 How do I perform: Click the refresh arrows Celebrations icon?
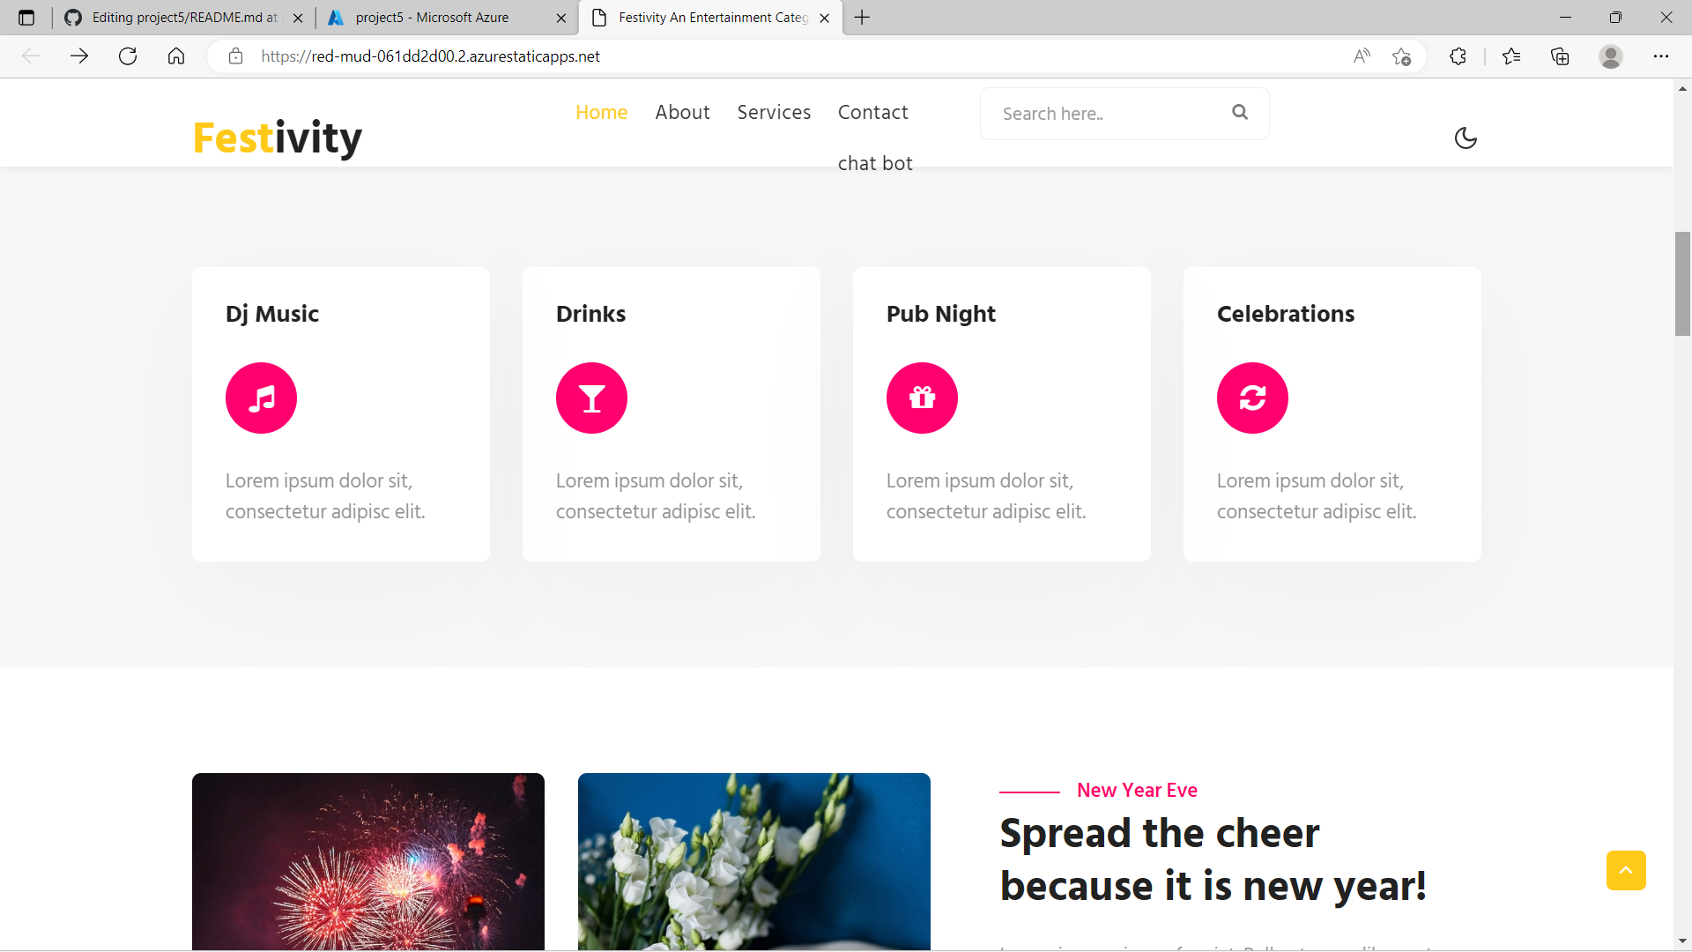(1252, 398)
